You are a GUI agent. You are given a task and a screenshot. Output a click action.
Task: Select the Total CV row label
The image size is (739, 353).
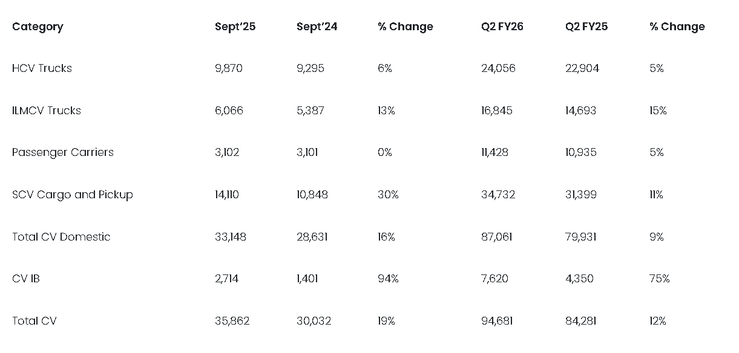pos(34,321)
